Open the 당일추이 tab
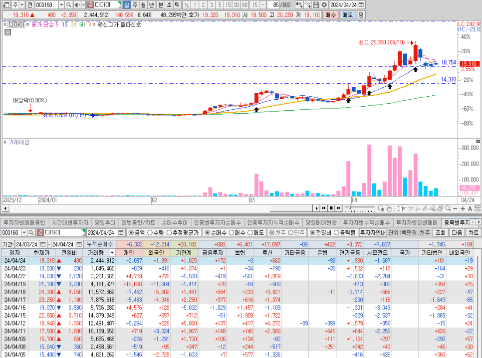Screen dimensions: 482x358 click(x=105, y=222)
